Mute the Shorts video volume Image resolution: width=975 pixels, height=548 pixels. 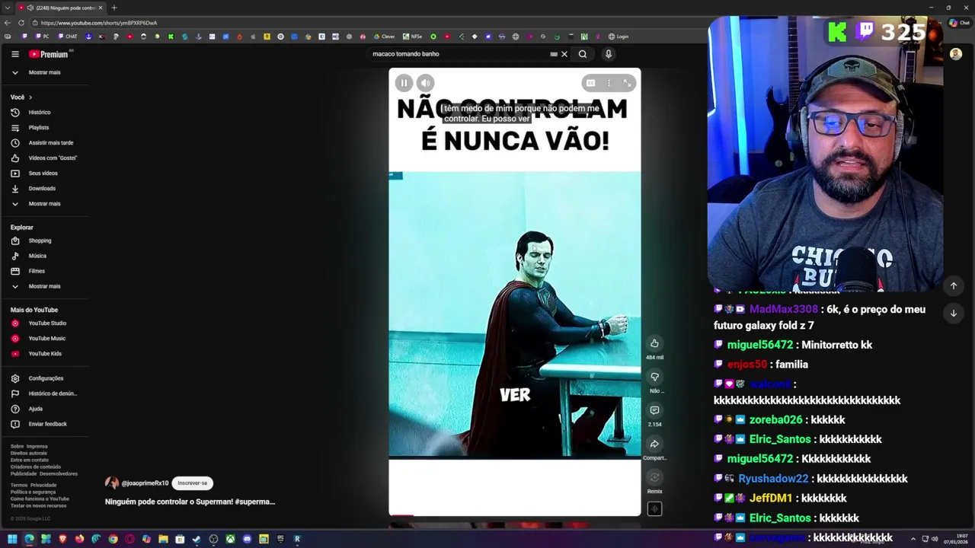pyautogui.click(x=426, y=83)
